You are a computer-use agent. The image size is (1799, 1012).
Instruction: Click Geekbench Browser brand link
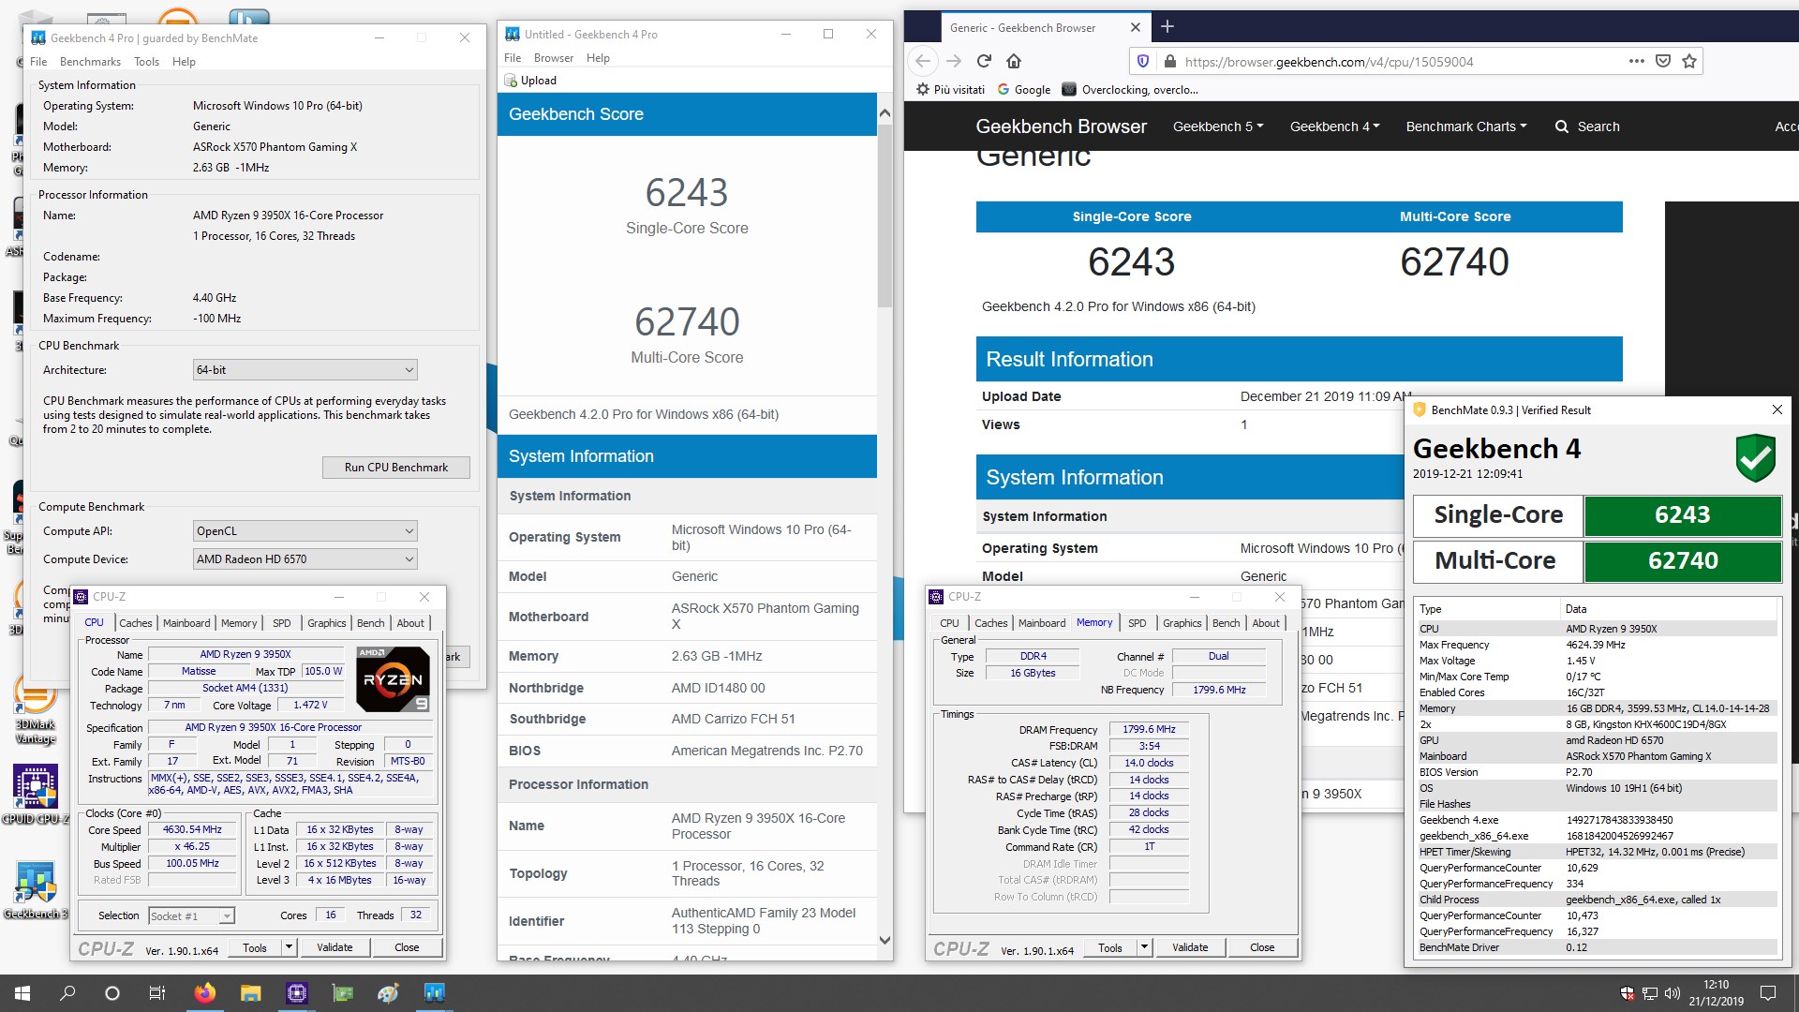click(x=1061, y=126)
